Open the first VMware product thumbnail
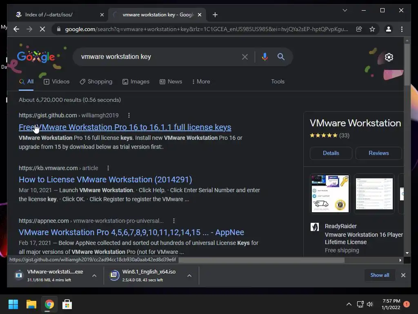The height and width of the screenshot is (314, 418). 330,194
